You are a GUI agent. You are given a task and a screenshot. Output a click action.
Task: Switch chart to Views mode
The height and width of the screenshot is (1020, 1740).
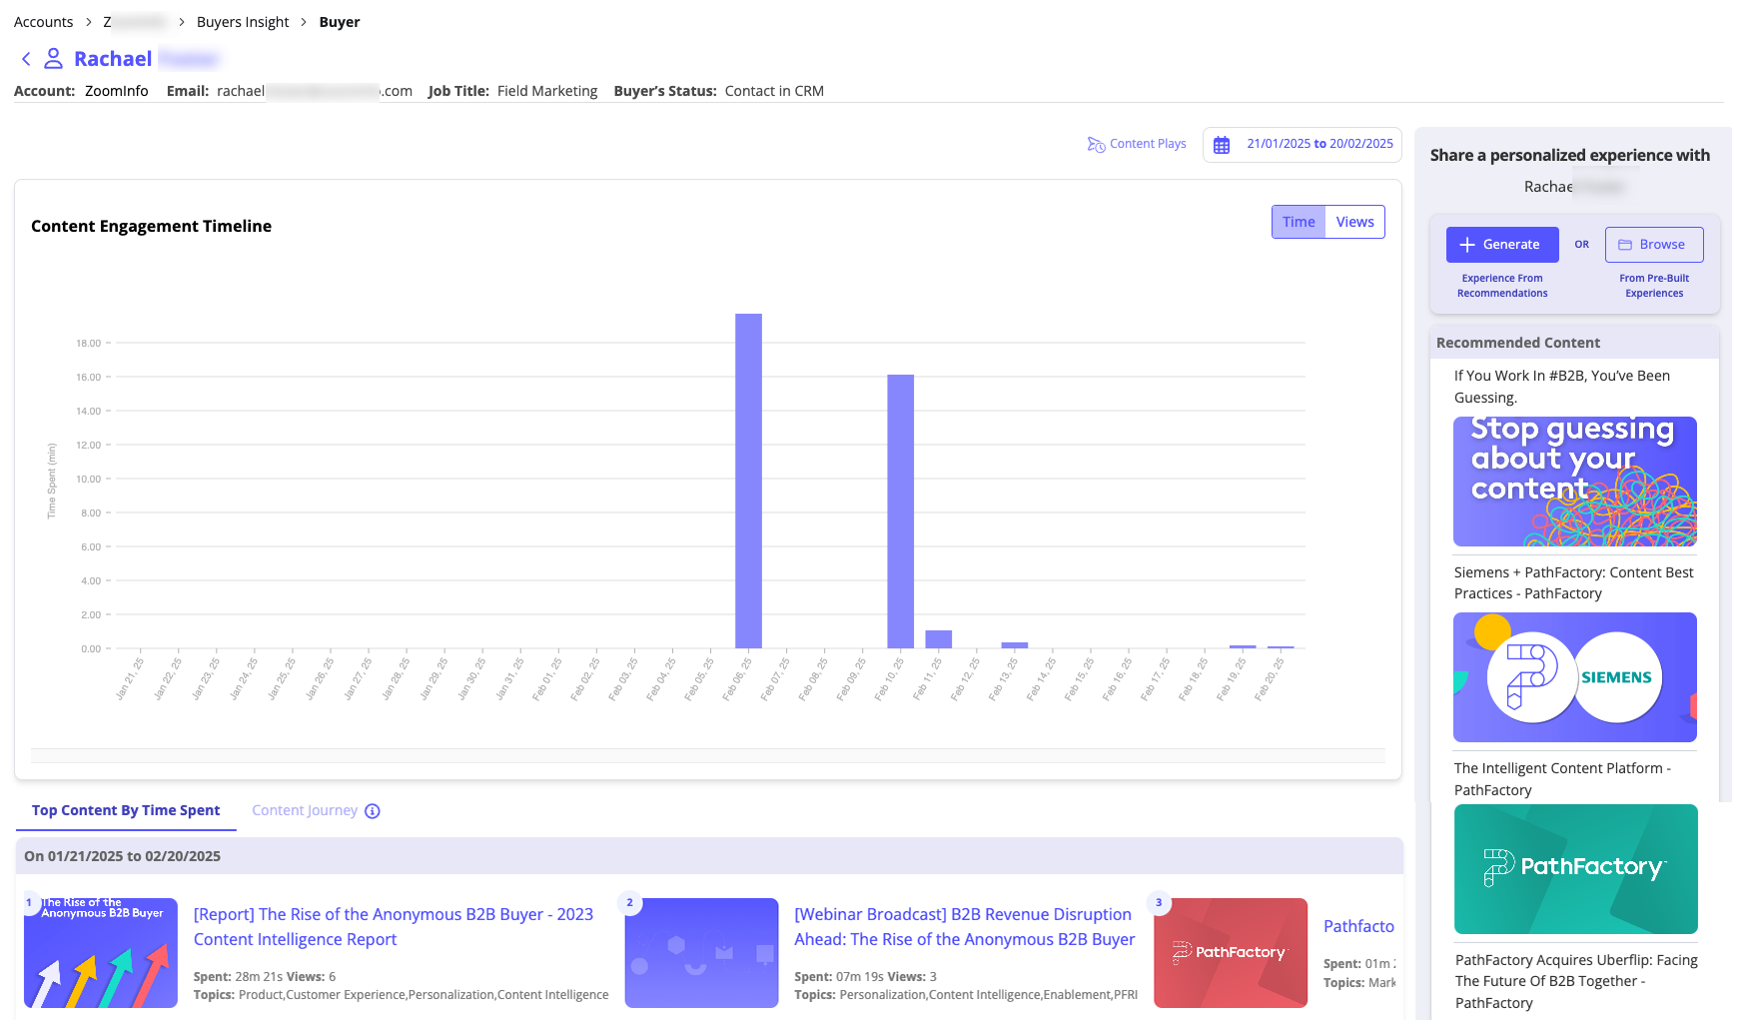1354,222
